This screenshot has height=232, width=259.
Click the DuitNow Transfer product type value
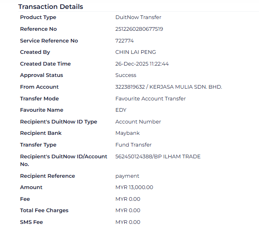tap(138, 17)
